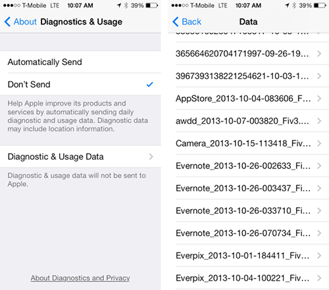The image size is (329, 290).
Task: Tap location arrow icon on right status bar
Action: click(x=287, y=5)
